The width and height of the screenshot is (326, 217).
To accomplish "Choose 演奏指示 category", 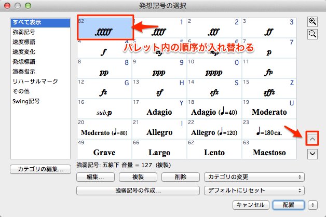I will (40, 72).
